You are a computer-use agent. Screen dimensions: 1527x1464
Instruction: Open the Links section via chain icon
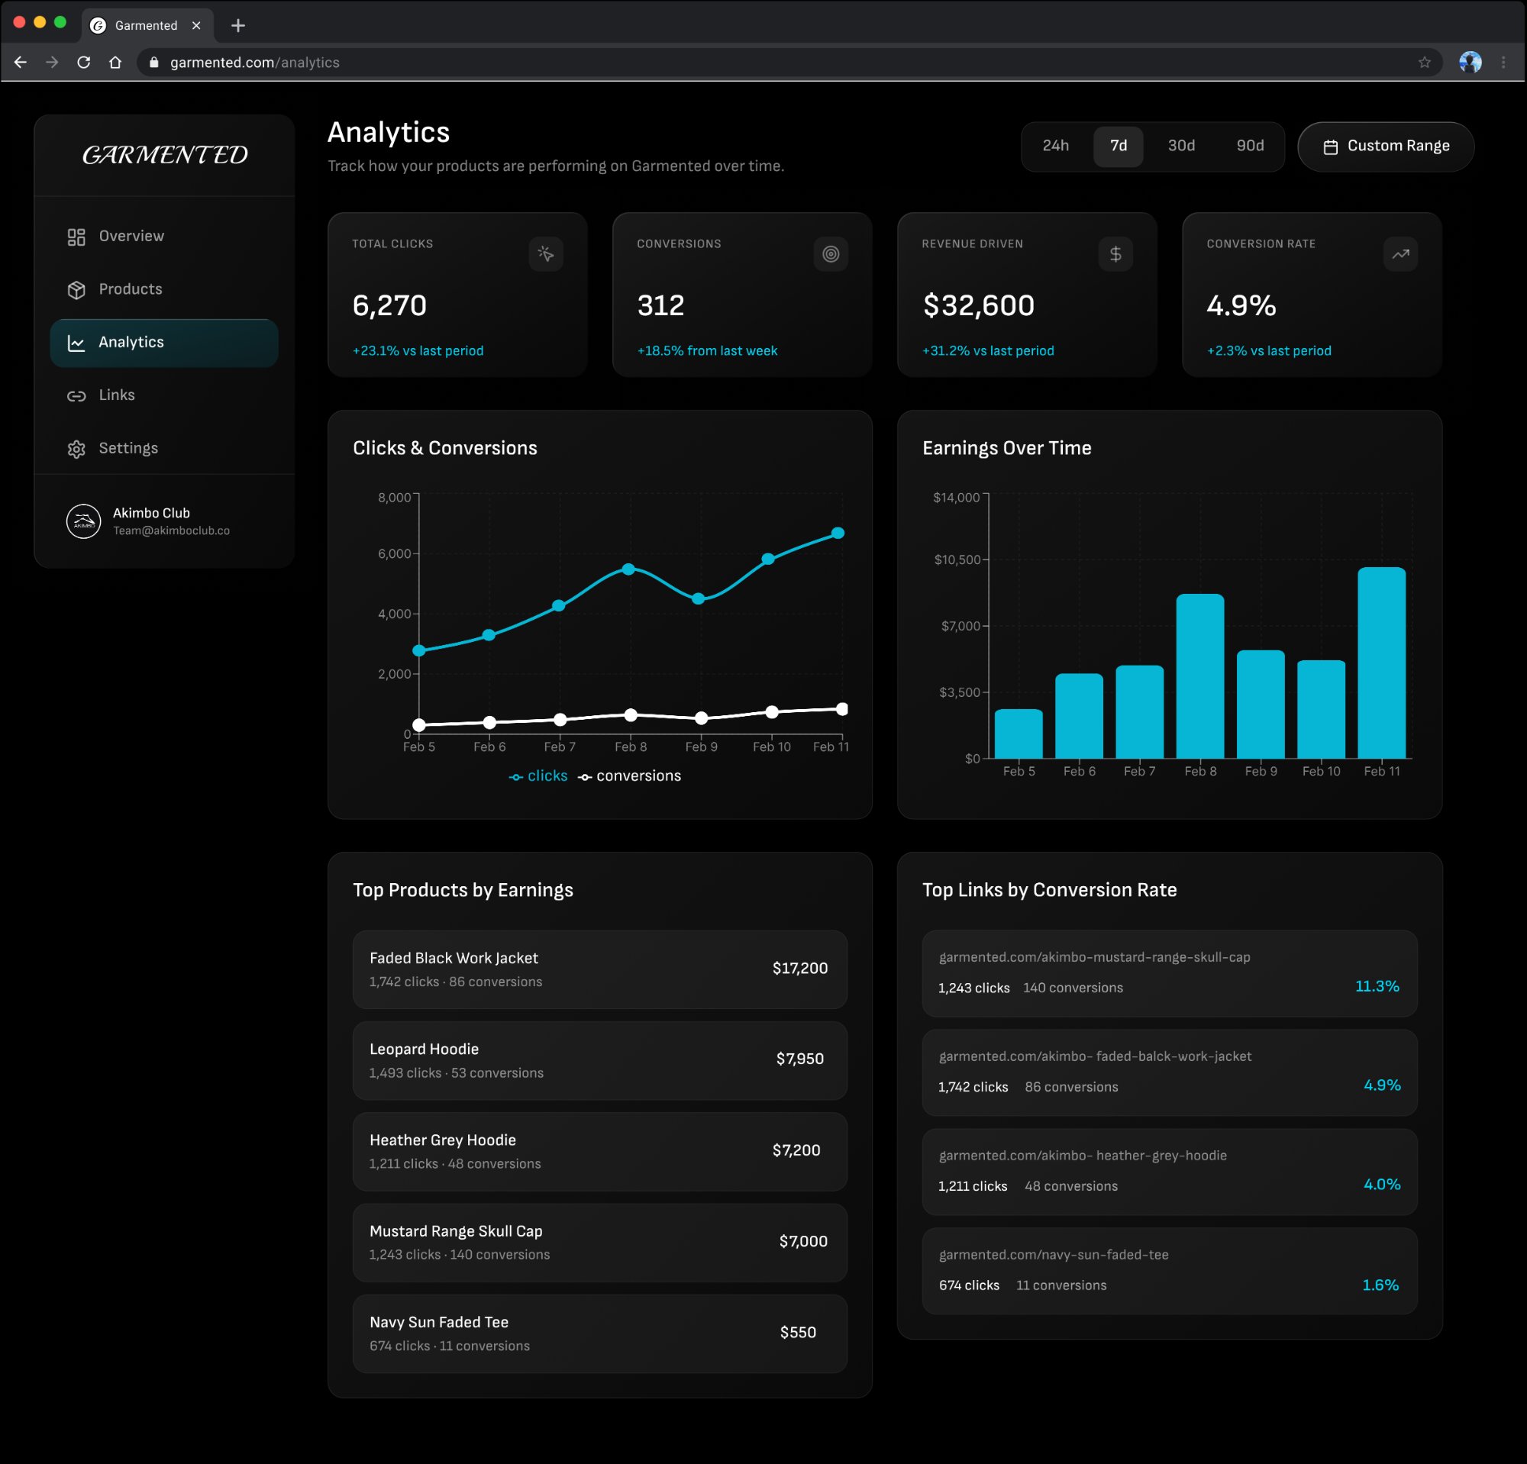pyautogui.click(x=77, y=395)
